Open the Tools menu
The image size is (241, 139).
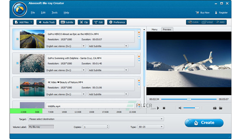54,13
